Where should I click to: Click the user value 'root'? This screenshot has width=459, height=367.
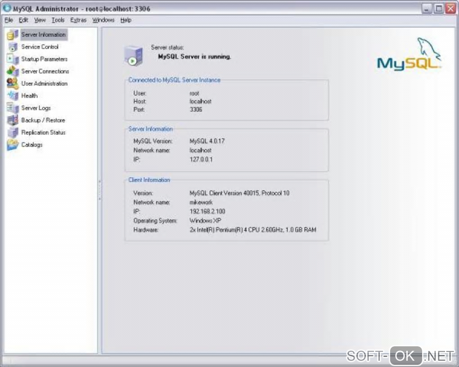pos(194,94)
